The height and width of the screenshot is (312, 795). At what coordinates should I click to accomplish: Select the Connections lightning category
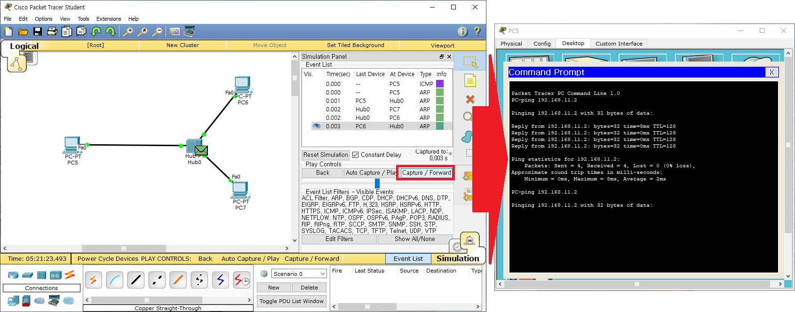[70, 274]
